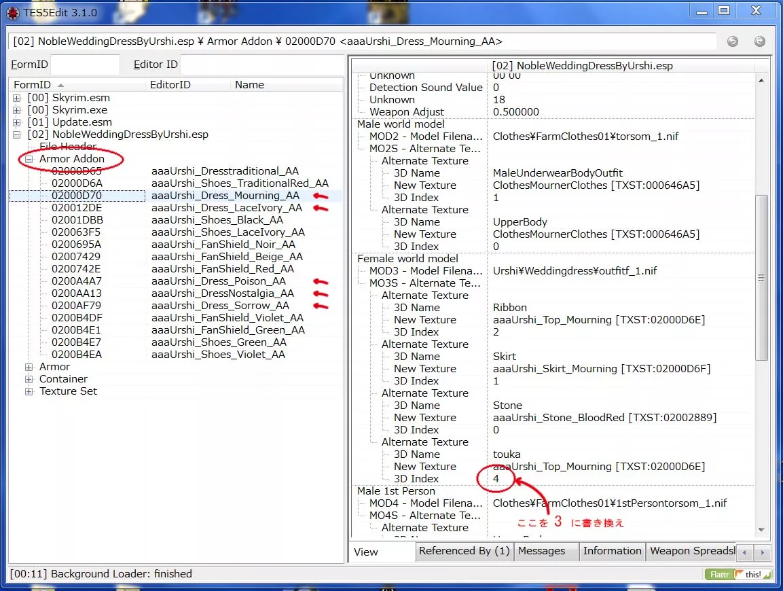
Task: Select record 020063F5 in the tree
Action: (76, 232)
